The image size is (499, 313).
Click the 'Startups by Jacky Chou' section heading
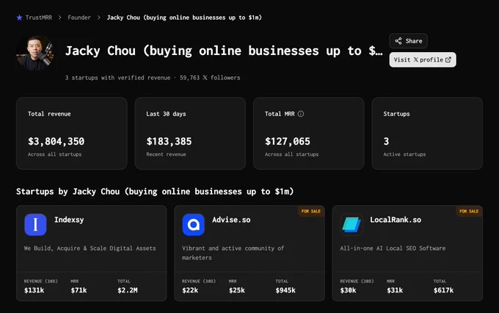[155, 191]
